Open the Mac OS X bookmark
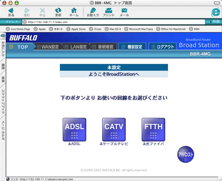The width and height of the screenshot is (222, 181). point(113,29)
